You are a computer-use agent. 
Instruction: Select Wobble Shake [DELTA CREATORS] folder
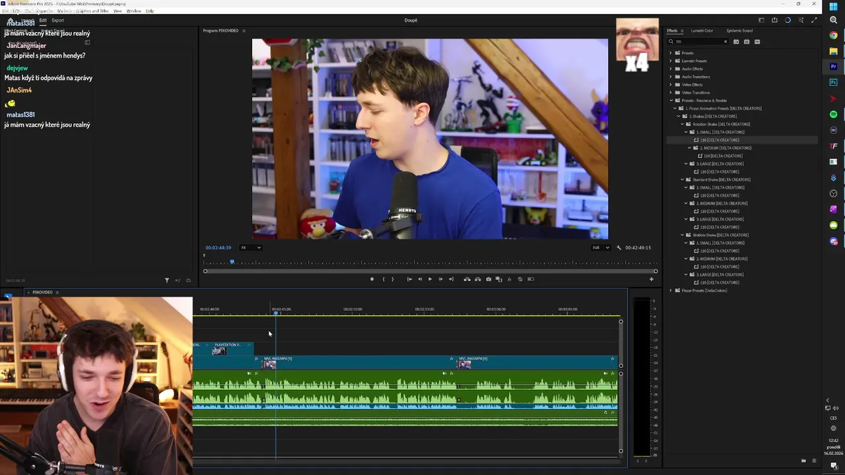(x=720, y=235)
